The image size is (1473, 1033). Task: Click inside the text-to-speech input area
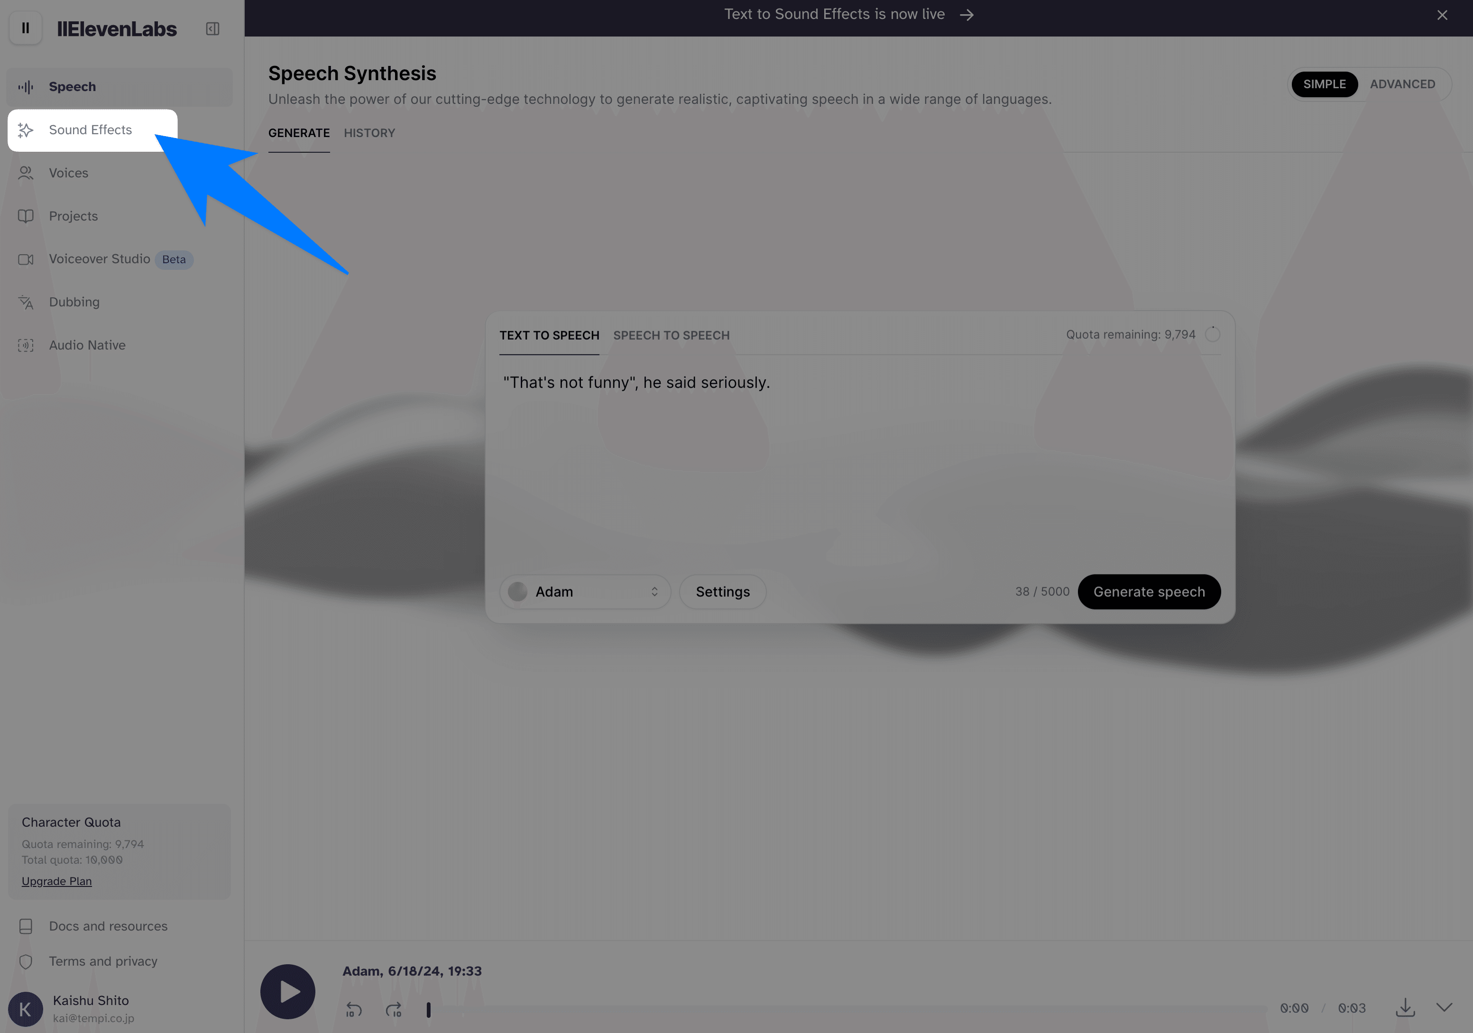coord(860,462)
